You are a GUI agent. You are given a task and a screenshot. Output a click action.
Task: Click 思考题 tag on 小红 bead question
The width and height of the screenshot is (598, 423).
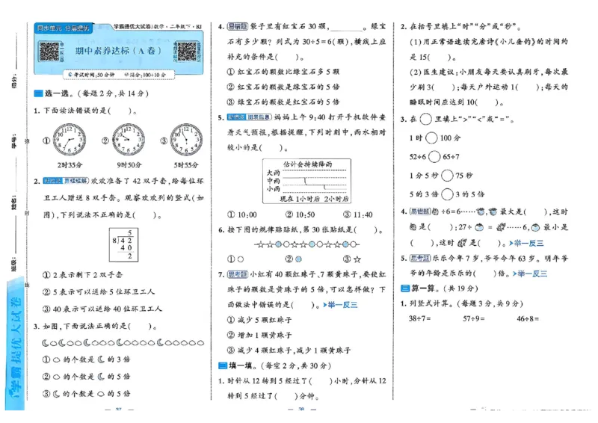pyautogui.click(x=238, y=274)
